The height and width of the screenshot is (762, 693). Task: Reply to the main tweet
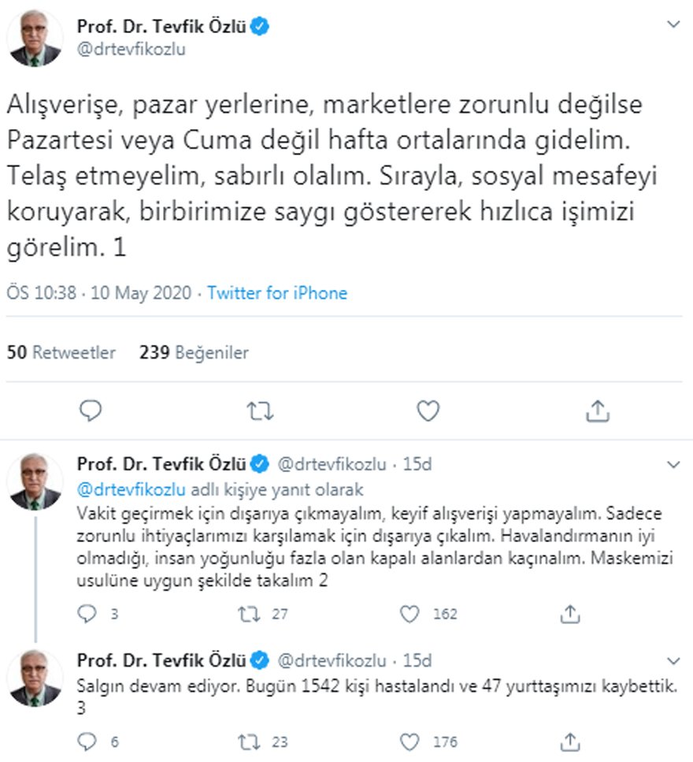pyautogui.click(x=91, y=411)
